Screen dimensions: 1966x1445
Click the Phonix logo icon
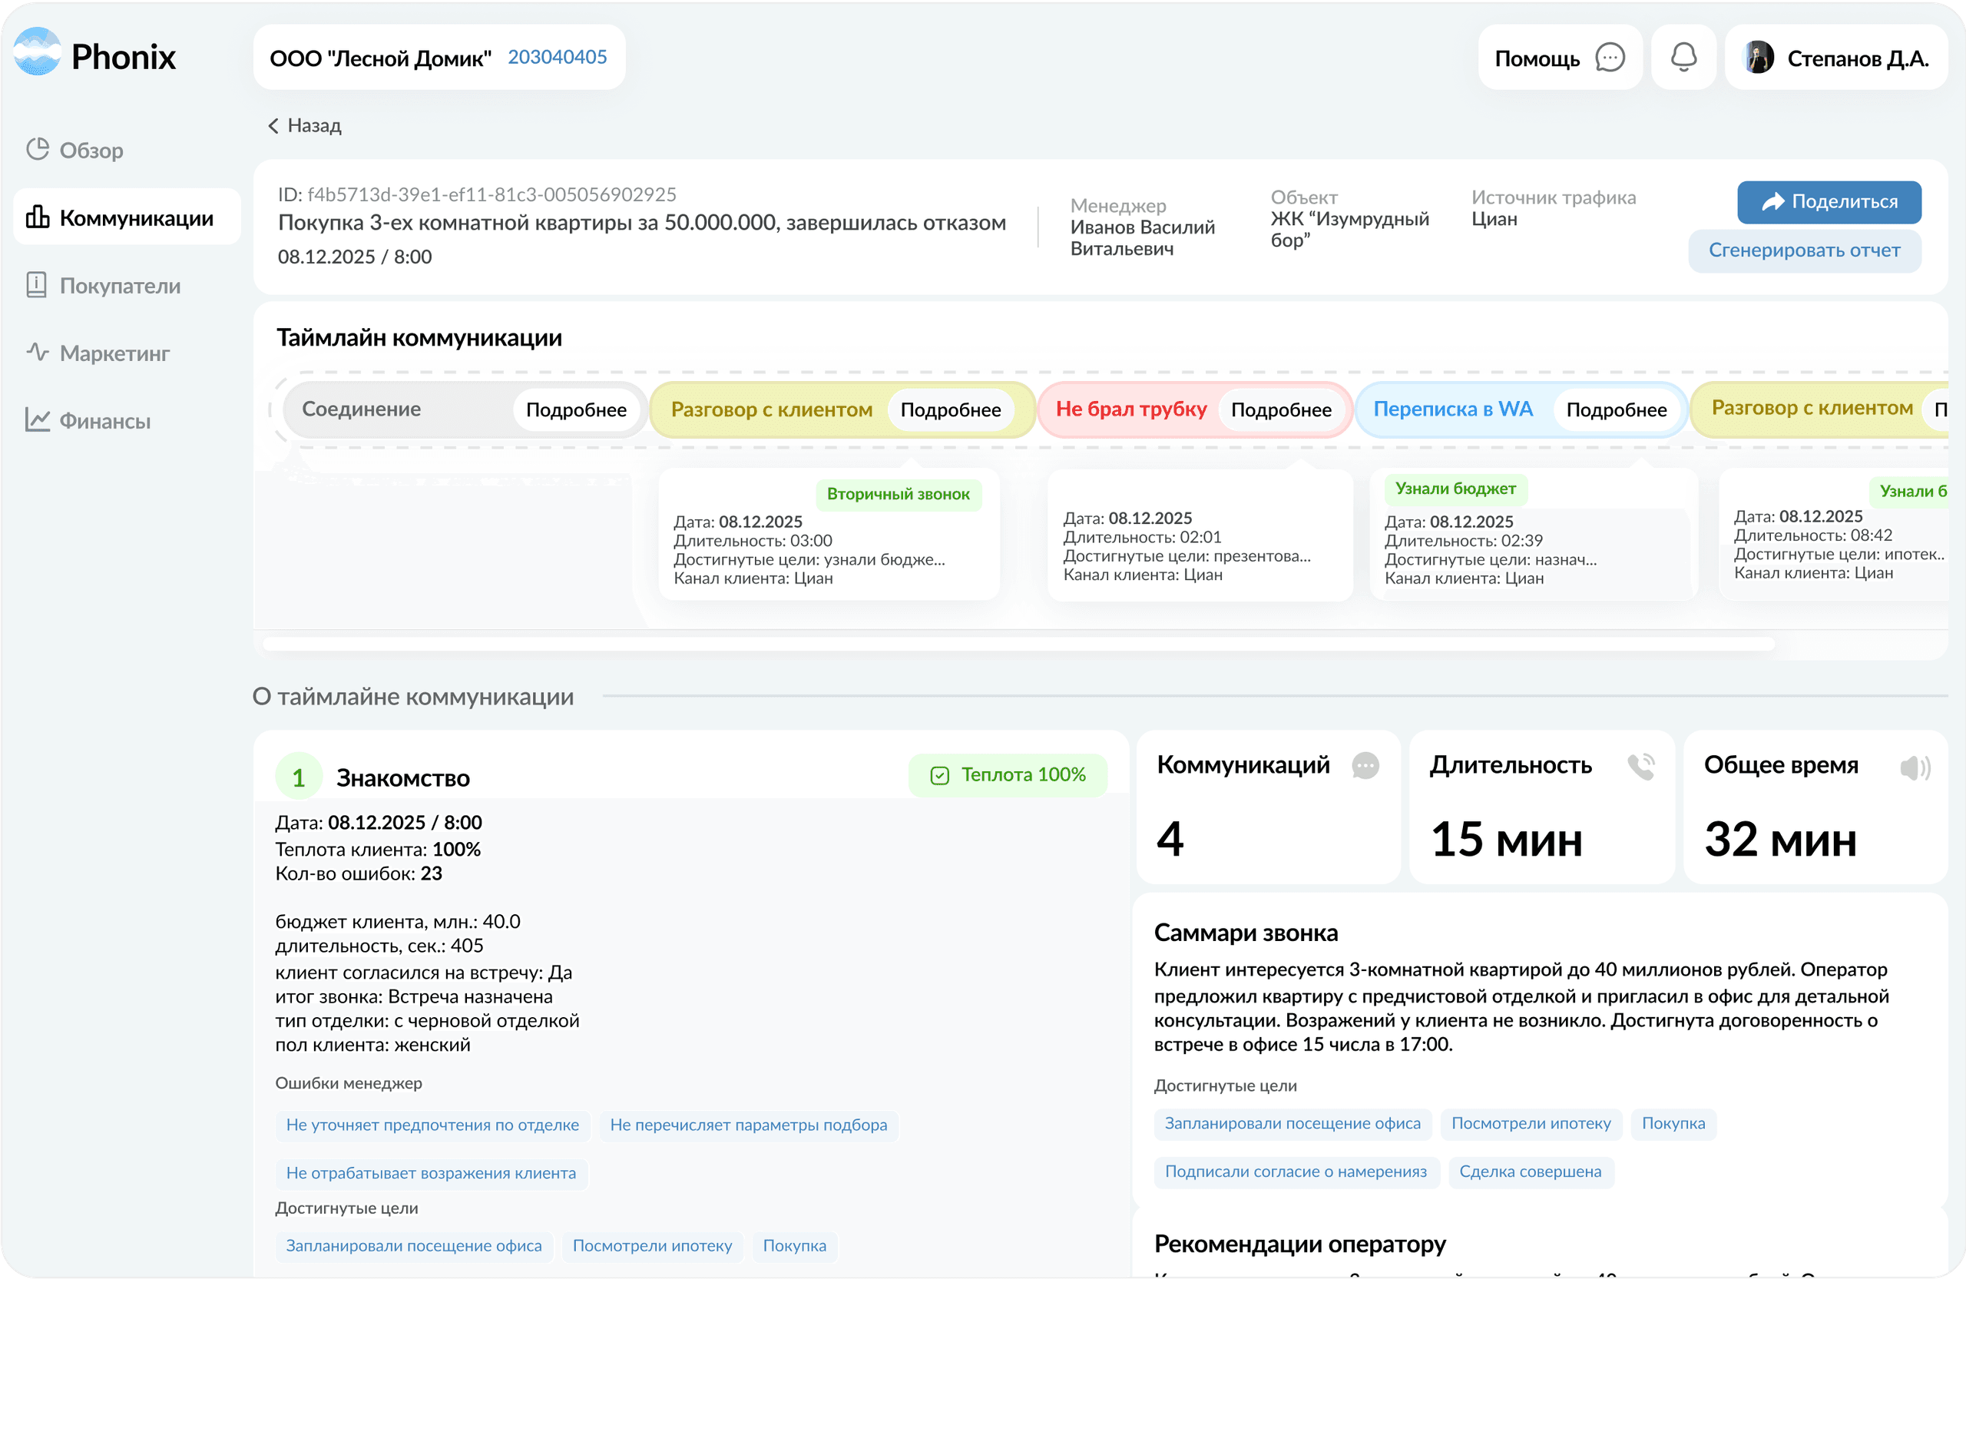coord(38,52)
